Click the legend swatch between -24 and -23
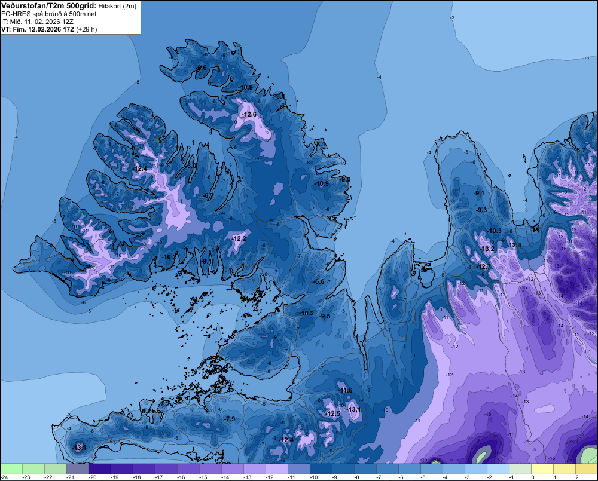 coord(11,468)
